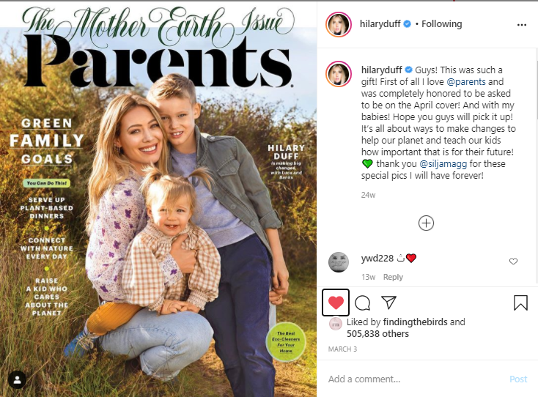Reply to ywd228's comment
Viewport: 538px width, 397px height.
393,277
